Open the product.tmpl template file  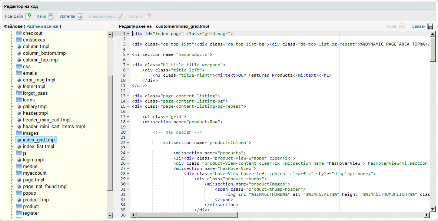36,200
